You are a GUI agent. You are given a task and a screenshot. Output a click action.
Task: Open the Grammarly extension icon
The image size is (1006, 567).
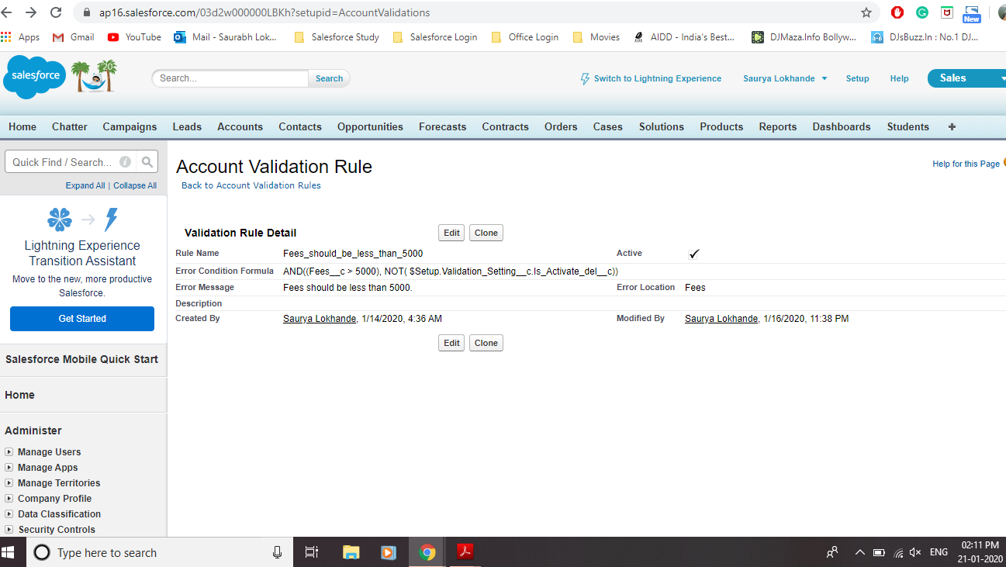(922, 12)
